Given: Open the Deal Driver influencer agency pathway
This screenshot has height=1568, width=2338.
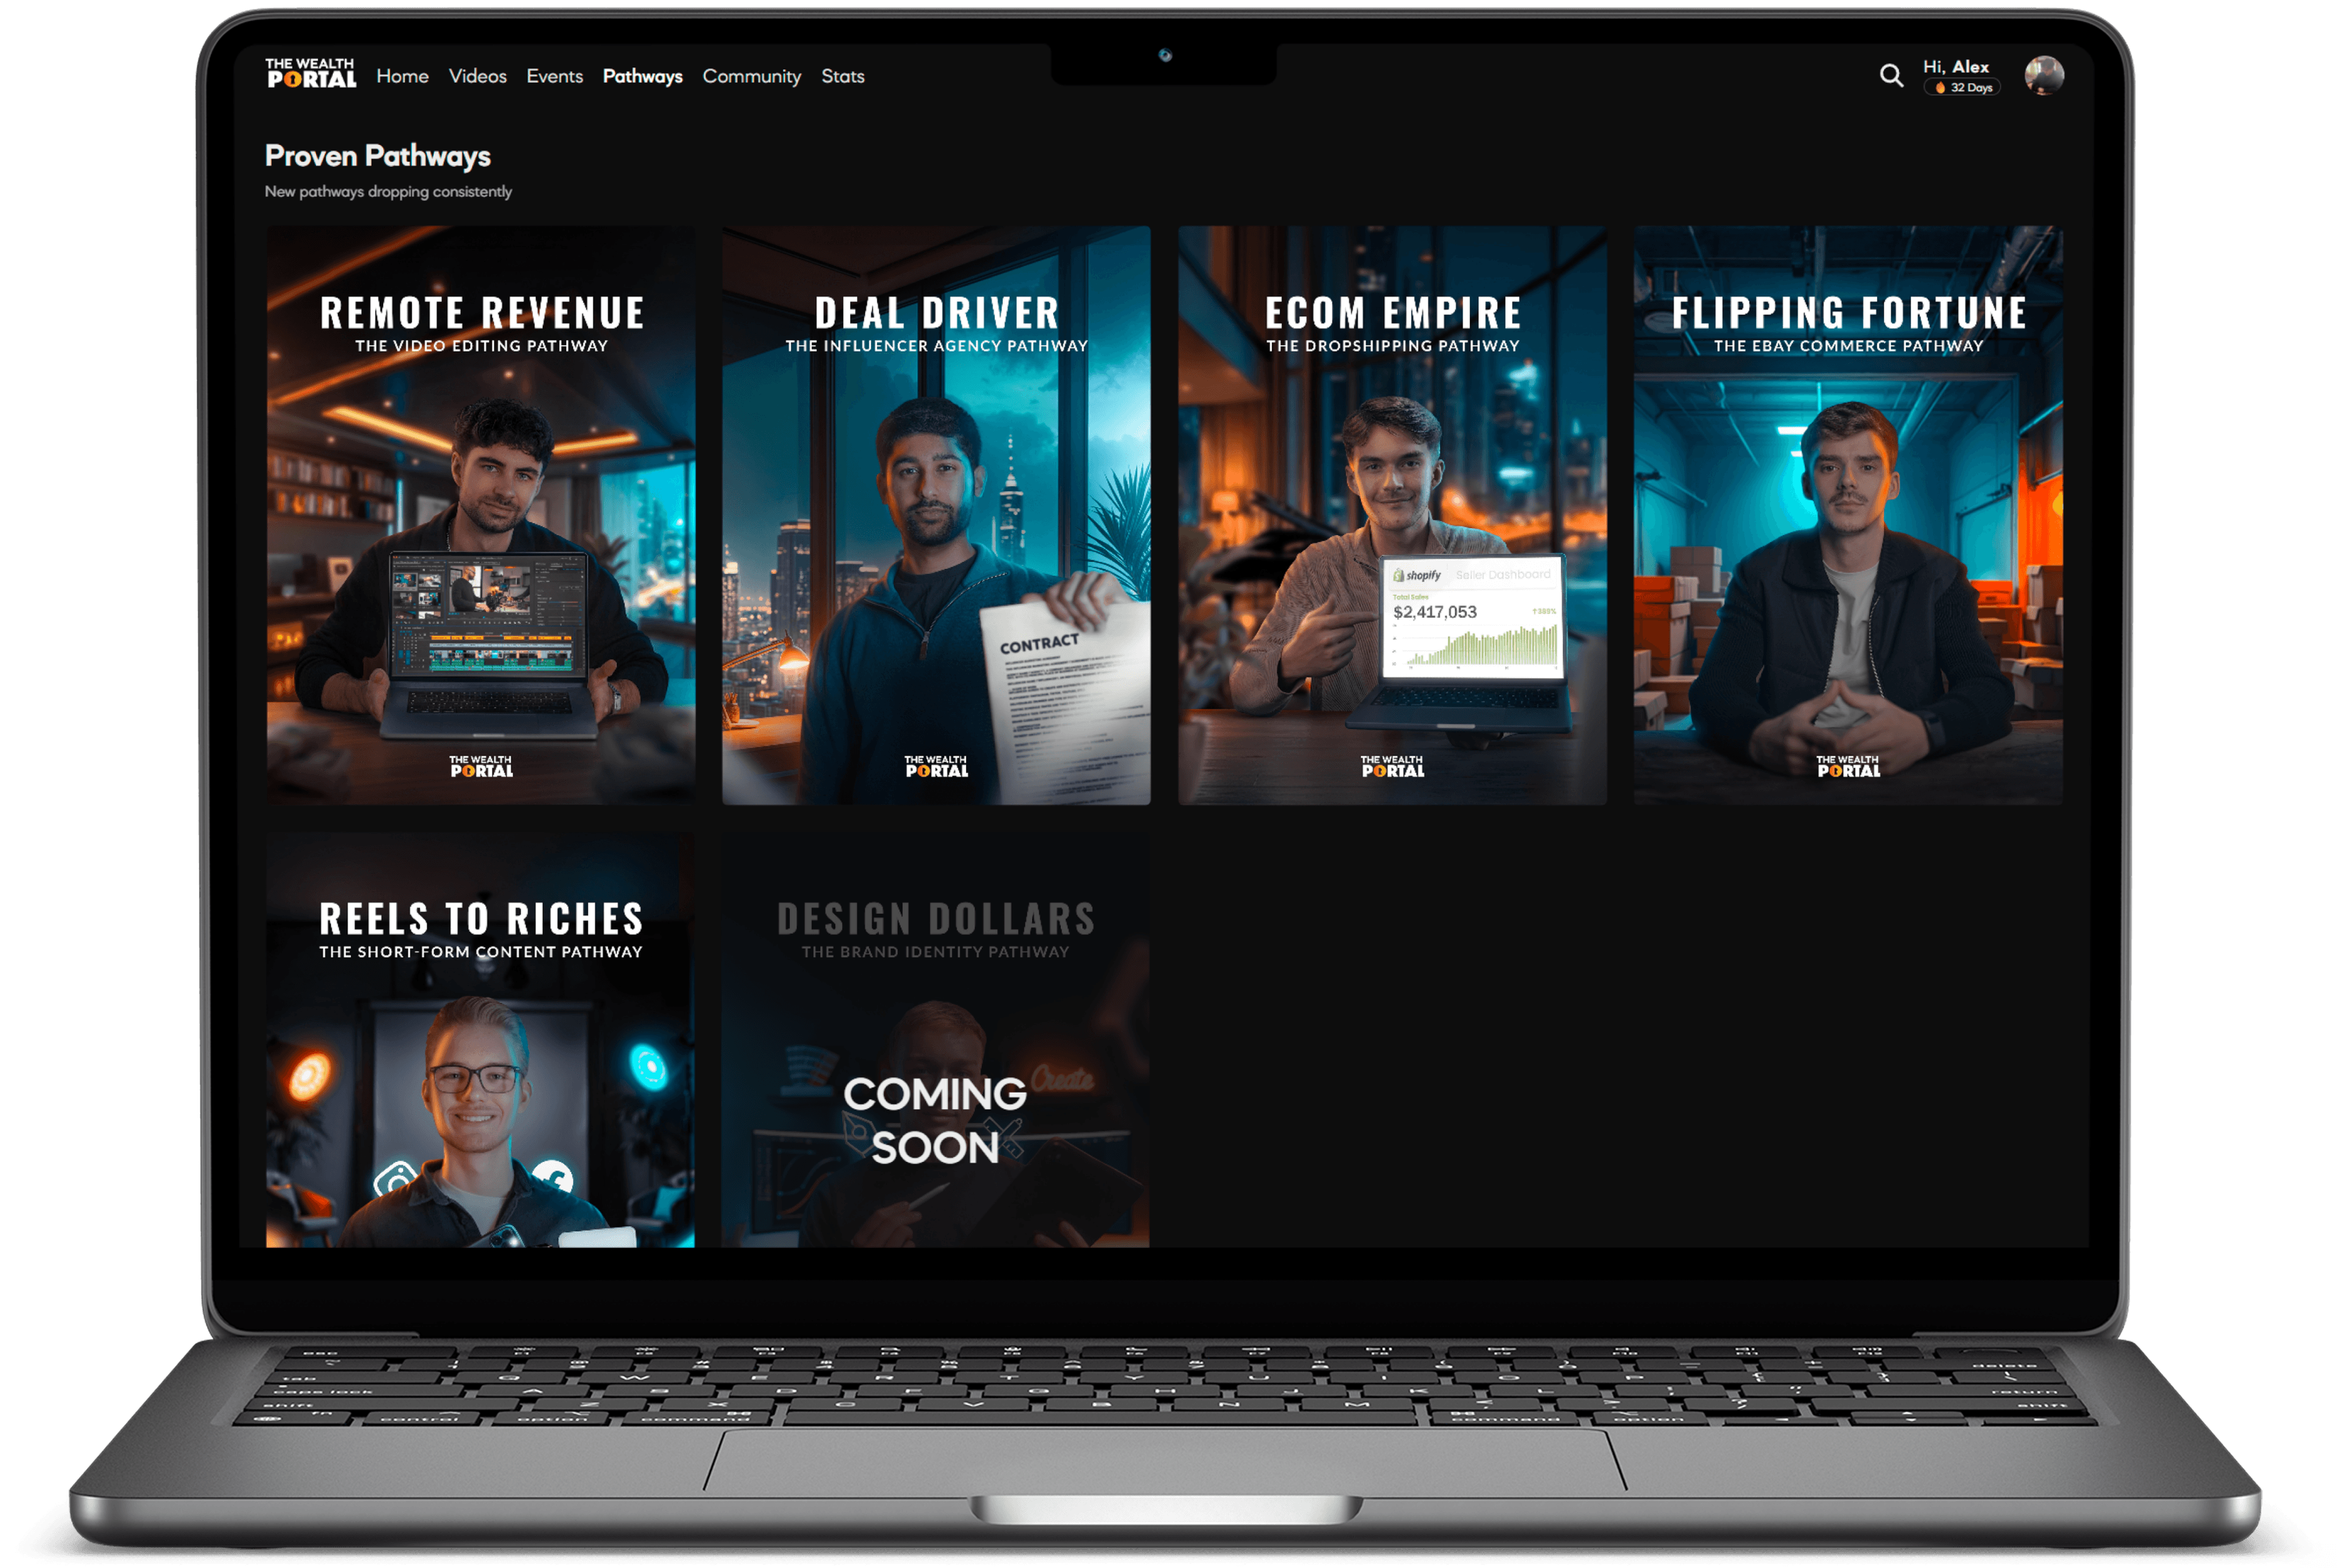Looking at the screenshot, I should point(936,515).
